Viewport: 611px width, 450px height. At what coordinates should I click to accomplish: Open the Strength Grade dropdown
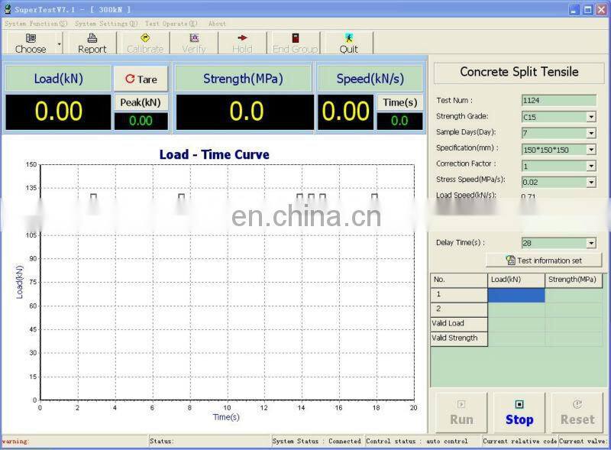(x=590, y=116)
